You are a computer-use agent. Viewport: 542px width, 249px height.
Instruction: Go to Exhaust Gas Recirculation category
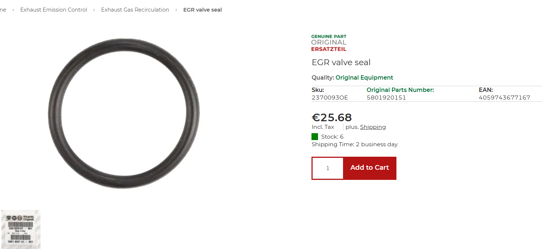(x=135, y=10)
